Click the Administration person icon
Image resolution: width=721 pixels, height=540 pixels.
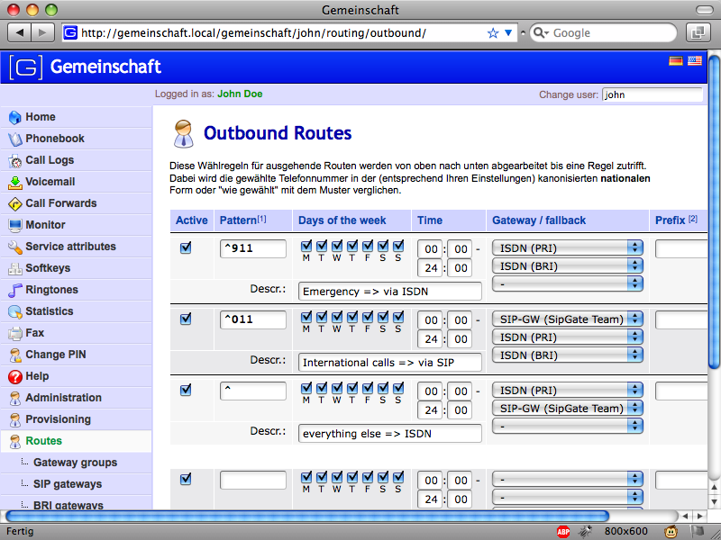[x=14, y=398]
